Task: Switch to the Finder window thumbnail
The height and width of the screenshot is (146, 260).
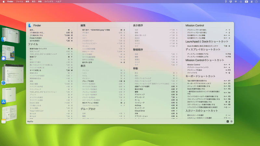Action: [11, 35]
